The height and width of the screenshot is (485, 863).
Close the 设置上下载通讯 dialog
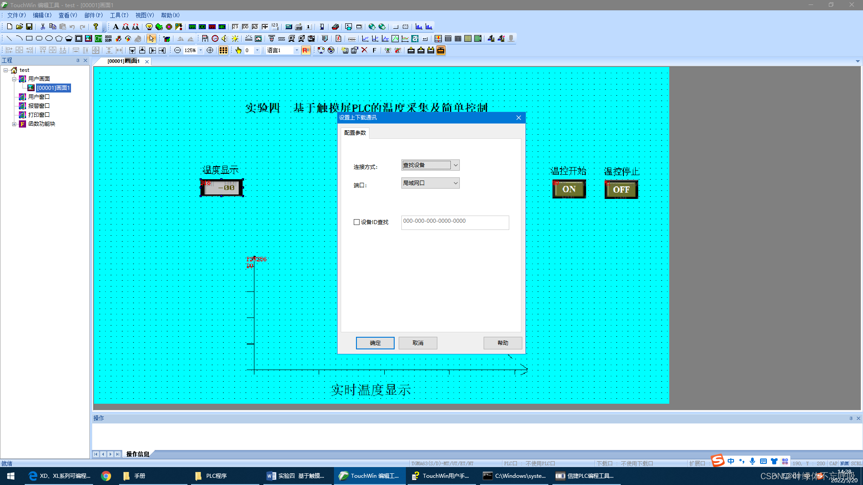519,118
